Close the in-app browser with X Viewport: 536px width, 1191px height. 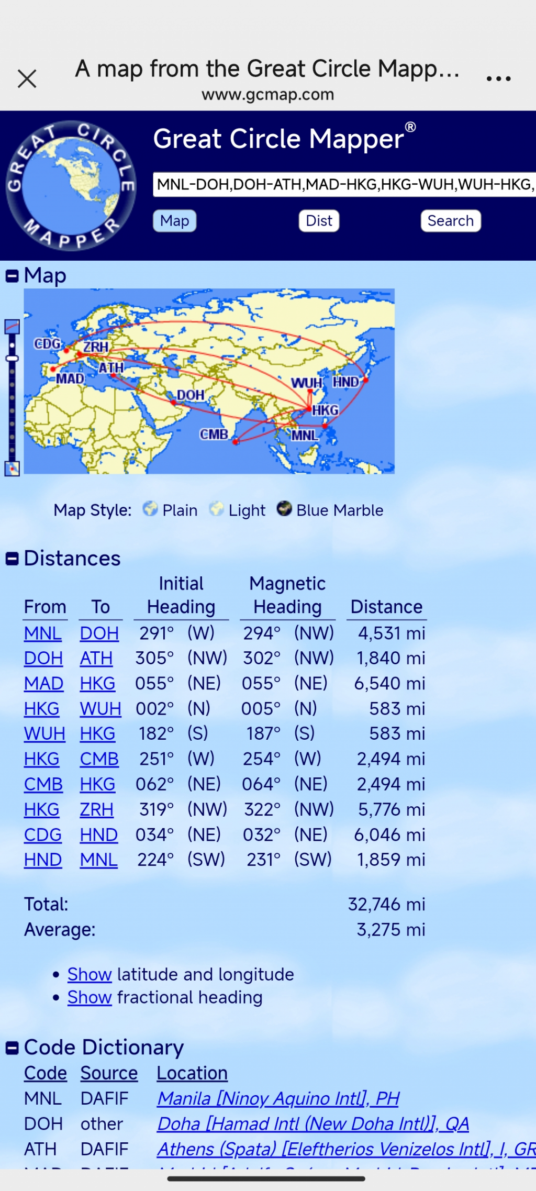click(x=27, y=79)
